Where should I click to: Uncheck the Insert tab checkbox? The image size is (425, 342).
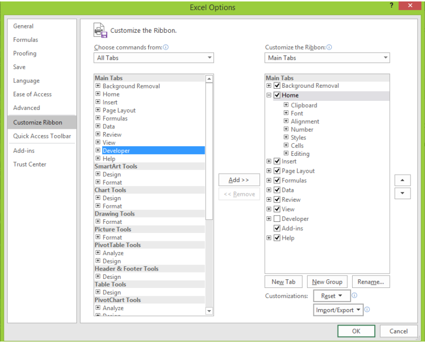pyautogui.click(x=277, y=162)
